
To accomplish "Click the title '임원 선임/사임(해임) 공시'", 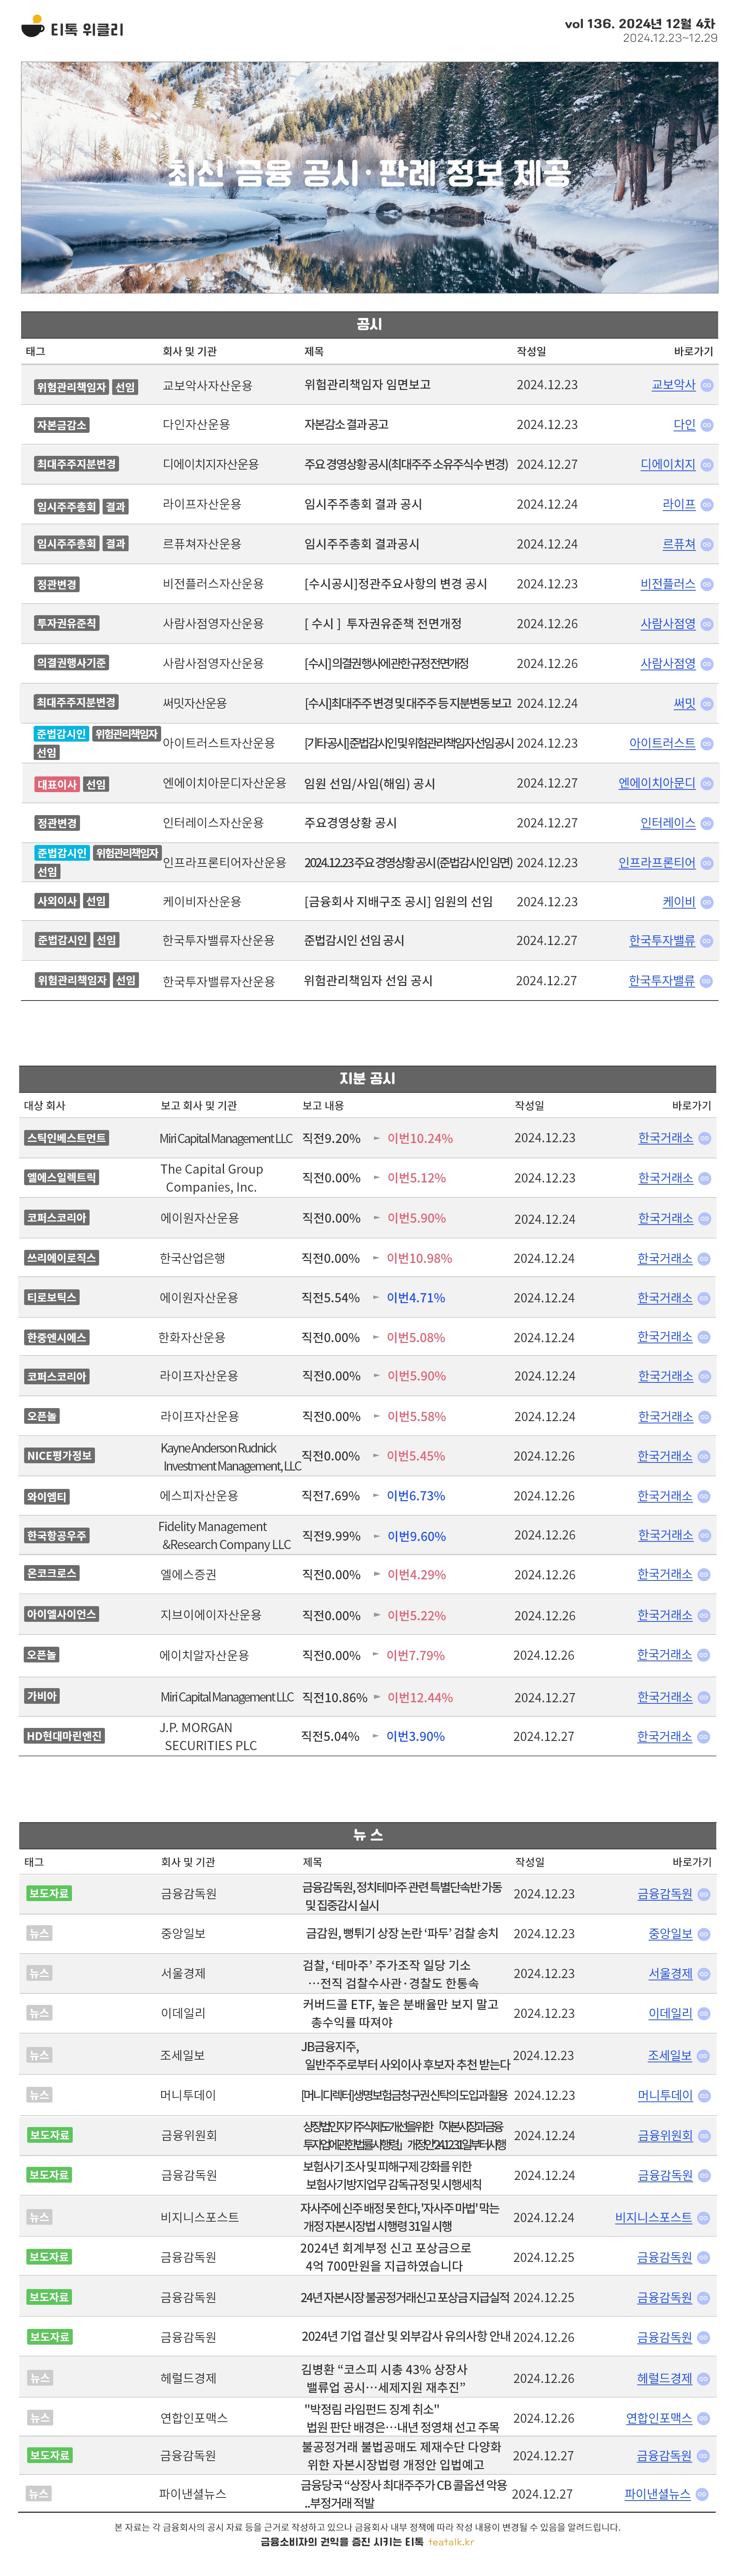I will point(370,784).
